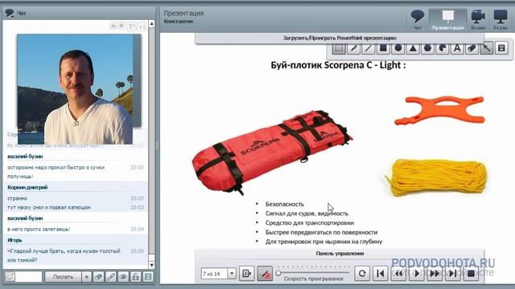
Task: Click chat scrollbar up arrow
Action: pos(151,24)
